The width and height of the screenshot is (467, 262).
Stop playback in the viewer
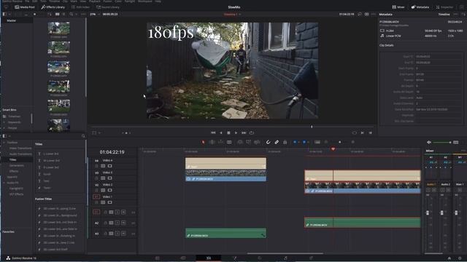point(228,132)
